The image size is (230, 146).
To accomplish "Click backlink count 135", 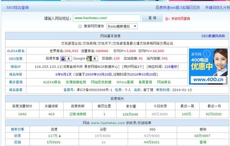I will coord(117,59).
